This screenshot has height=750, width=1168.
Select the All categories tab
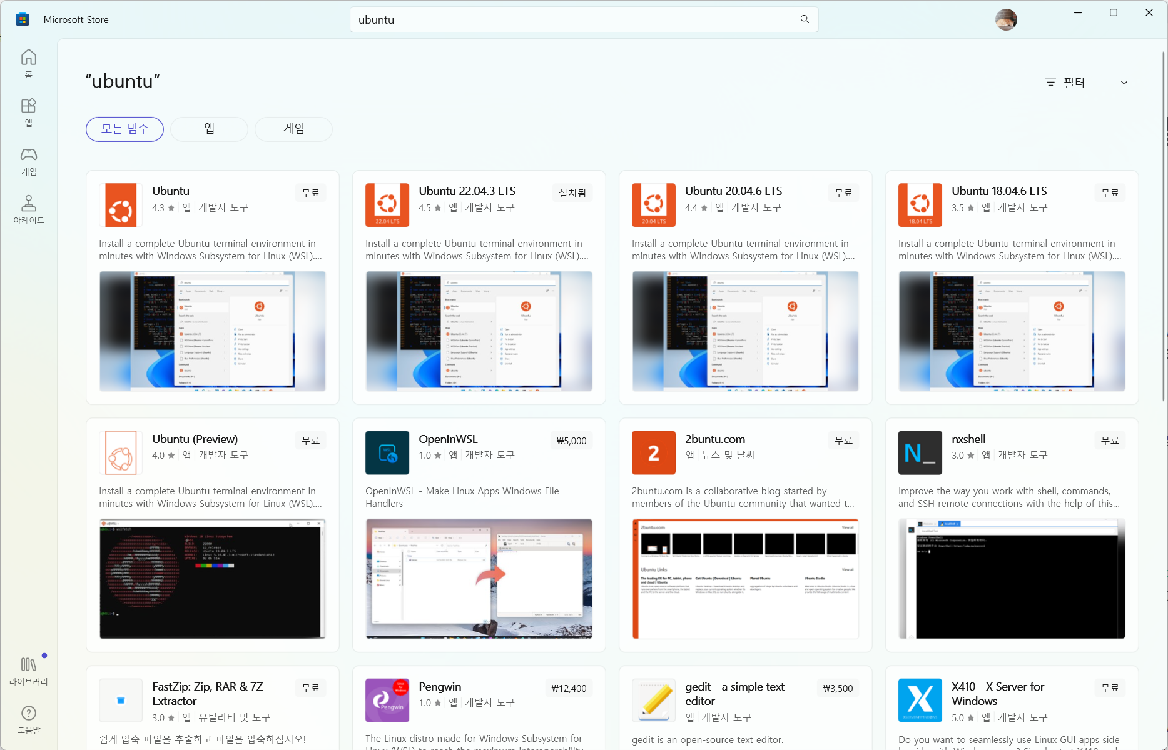click(x=124, y=129)
